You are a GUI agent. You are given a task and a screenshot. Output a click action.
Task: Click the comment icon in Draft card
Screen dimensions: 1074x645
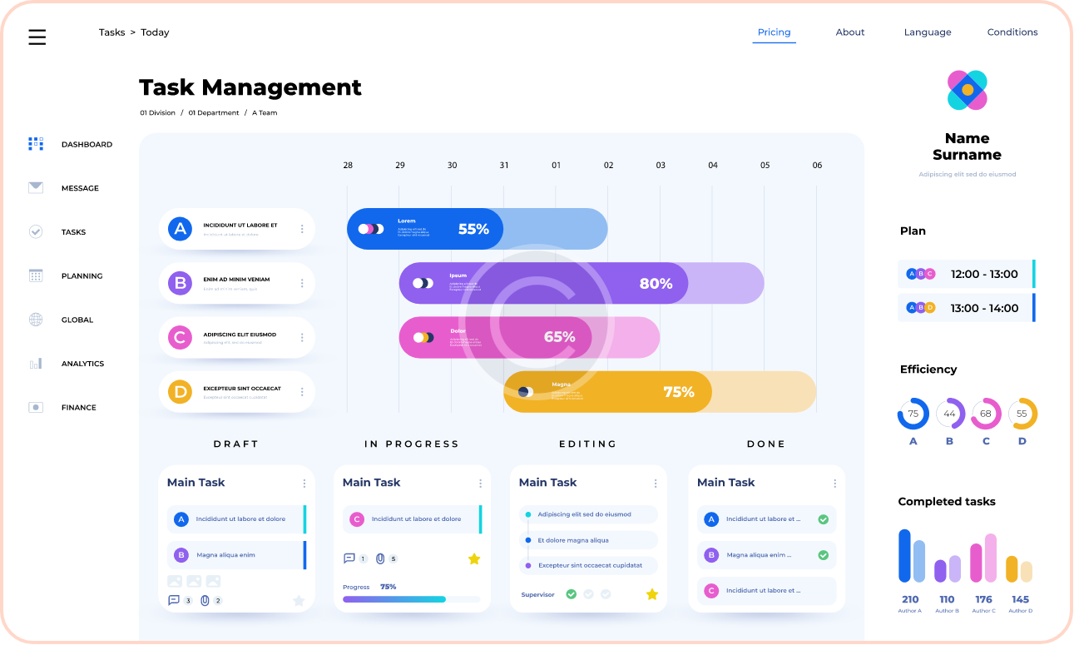point(174,600)
